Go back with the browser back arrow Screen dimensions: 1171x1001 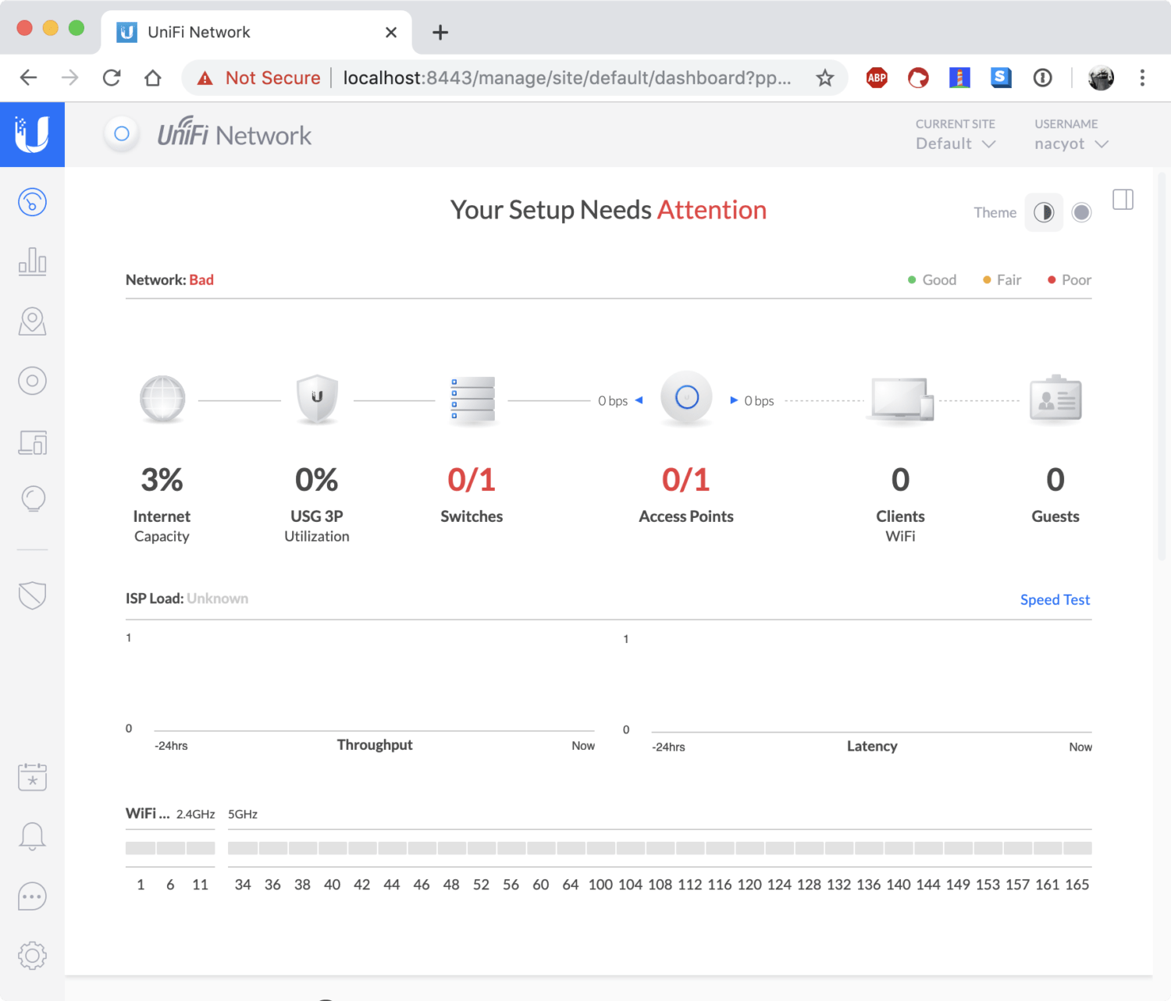point(29,78)
